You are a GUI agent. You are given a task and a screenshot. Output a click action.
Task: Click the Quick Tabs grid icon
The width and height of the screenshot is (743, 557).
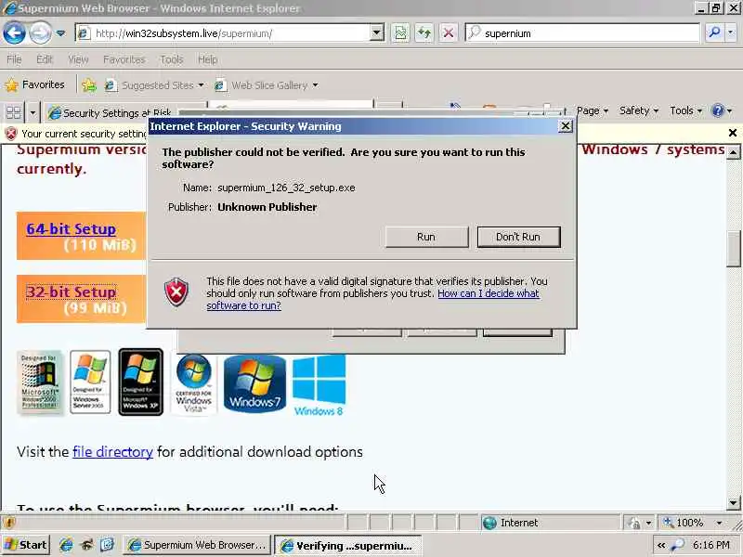13,112
